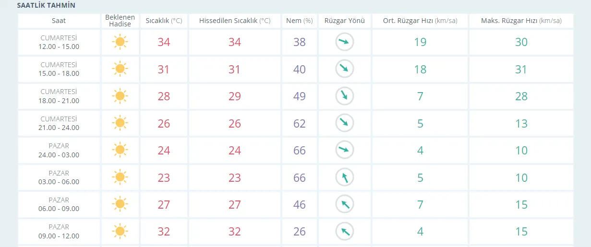Image resolution: width=591 pixels, height=247 pixels.
Task: Click the sun icon for Cumartesi 12.00 - 15.00
Action: tap(120, 42)
